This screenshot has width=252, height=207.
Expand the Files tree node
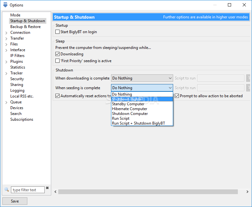[6, 44]
